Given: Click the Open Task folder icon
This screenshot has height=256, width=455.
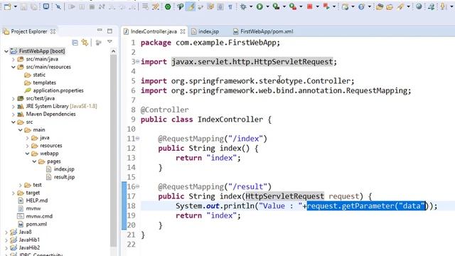Looking at the screenshot, I should 390,6.
